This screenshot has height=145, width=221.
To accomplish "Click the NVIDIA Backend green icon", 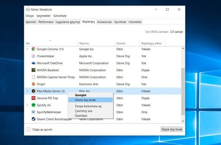I will click(33, 70).
